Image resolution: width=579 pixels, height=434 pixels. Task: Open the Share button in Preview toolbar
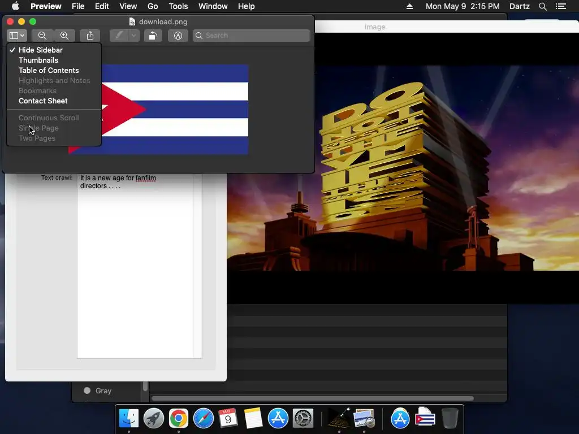pos(90,36)
